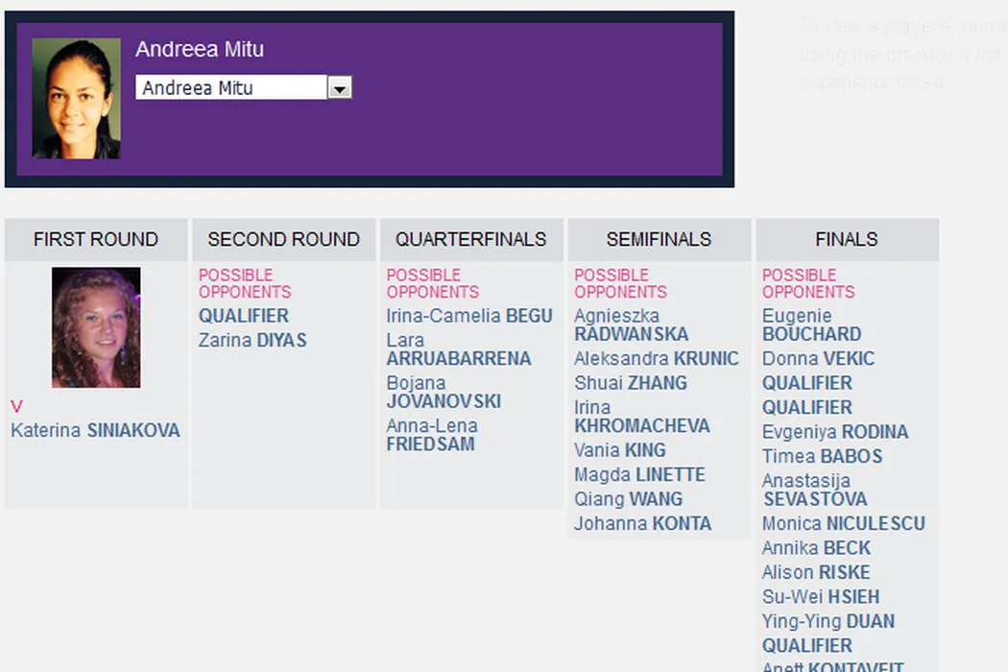Open Timea Babos's player link
The image size is (1008, 672).
click(822, 457)
